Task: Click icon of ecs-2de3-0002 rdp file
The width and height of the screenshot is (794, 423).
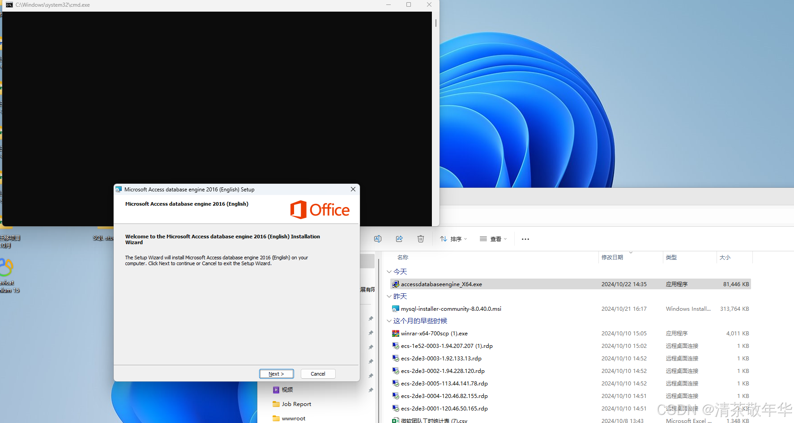Action: 396,371
